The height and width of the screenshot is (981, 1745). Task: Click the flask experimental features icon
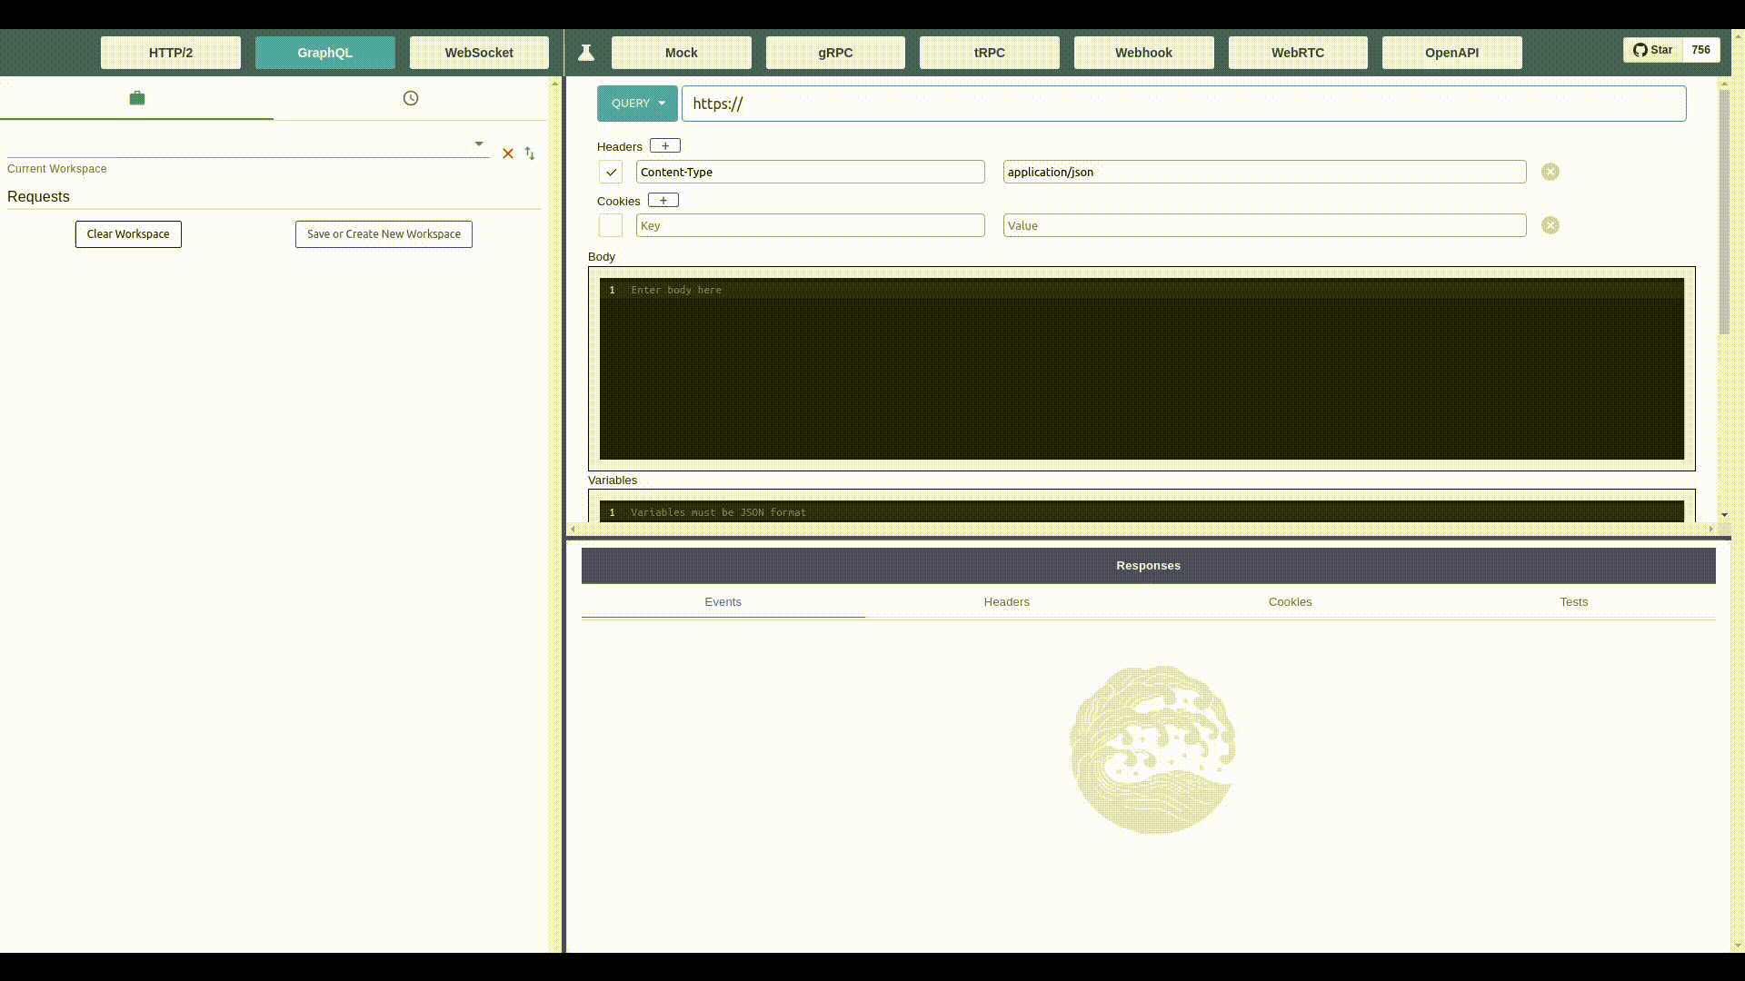586,53
